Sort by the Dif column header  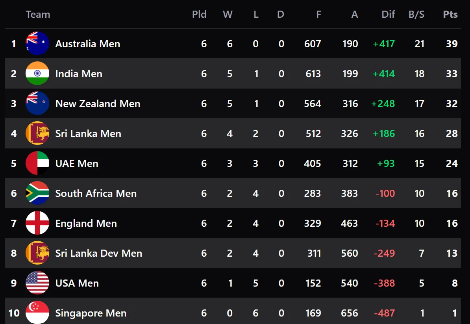tap(388, 15)
